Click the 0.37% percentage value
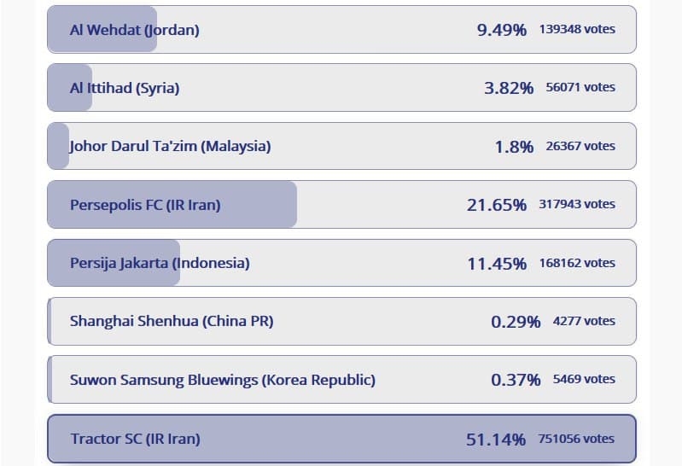The image size is (682, 466). [516, 380]
